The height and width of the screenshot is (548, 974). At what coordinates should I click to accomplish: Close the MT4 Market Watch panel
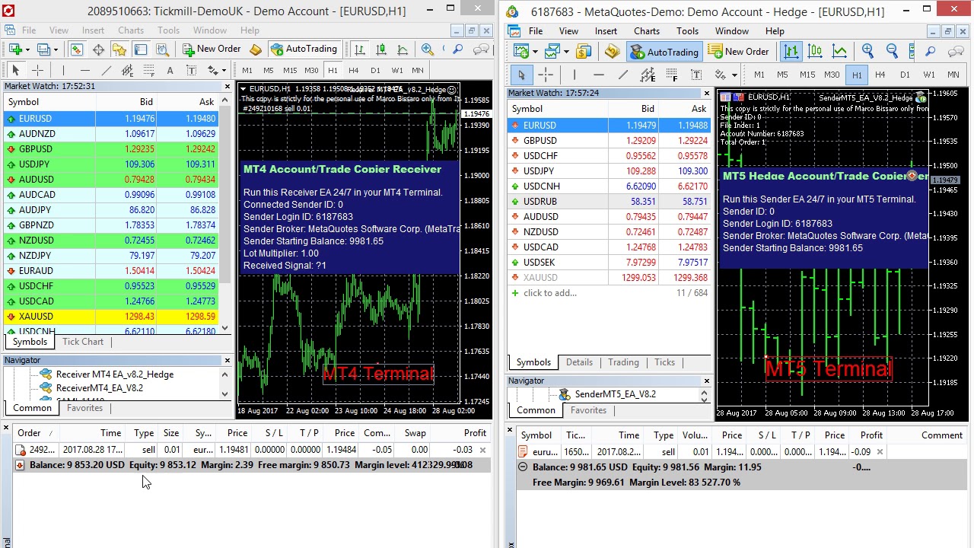(x=227, y=86)
